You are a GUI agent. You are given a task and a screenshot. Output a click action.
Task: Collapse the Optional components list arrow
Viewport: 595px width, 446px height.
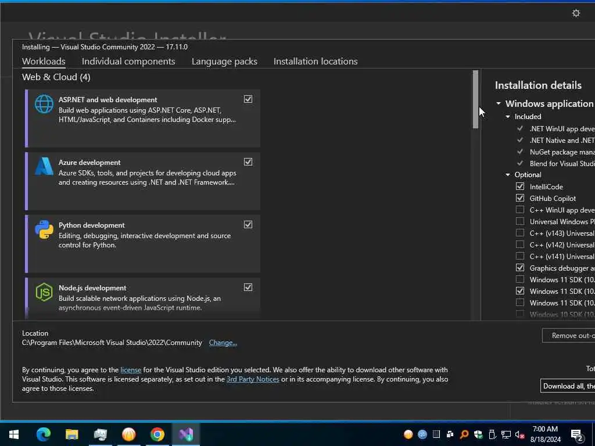[x=508, y=175]
